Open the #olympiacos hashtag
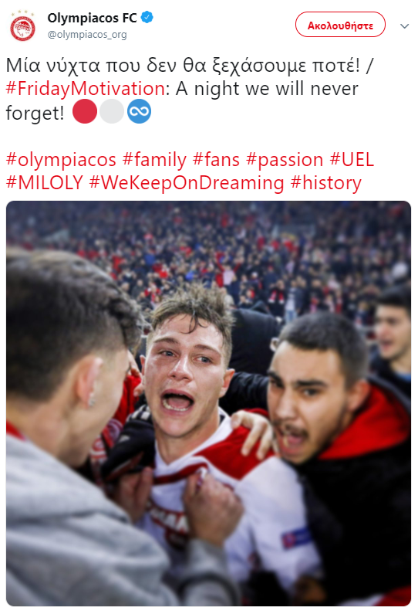 tap(62, 160)
